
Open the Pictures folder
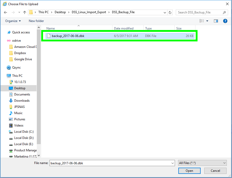[x=20, y=119]
